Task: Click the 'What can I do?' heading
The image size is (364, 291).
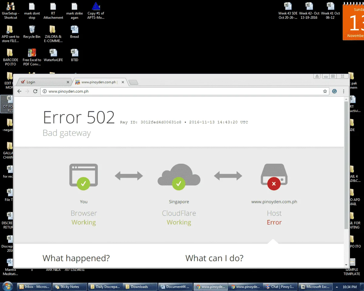Action: click(x=214, y=258)
